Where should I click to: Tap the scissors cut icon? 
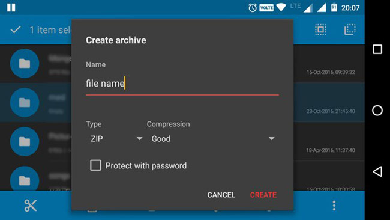[31, 206]
